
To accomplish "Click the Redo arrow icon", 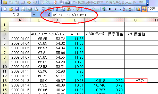I will (94, 9).
